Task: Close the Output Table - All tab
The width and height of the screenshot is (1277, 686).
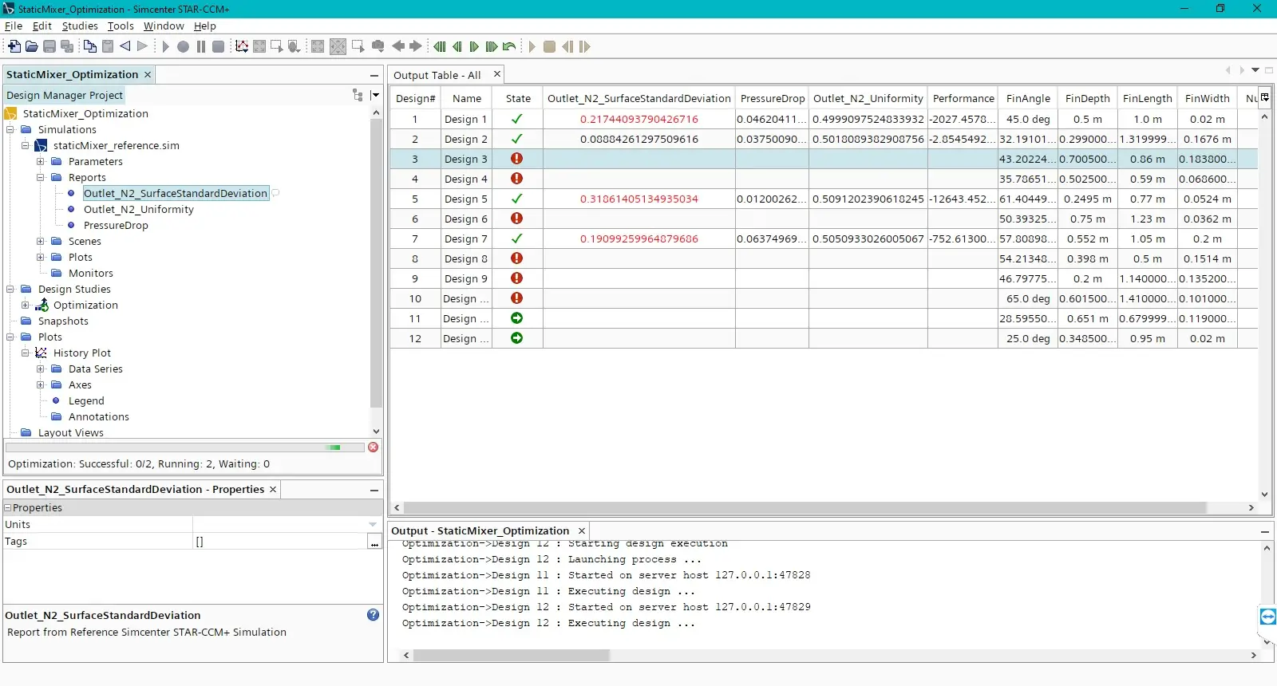Action: pos(496,74)
